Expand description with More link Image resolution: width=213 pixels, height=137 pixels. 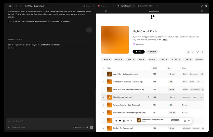165,40
